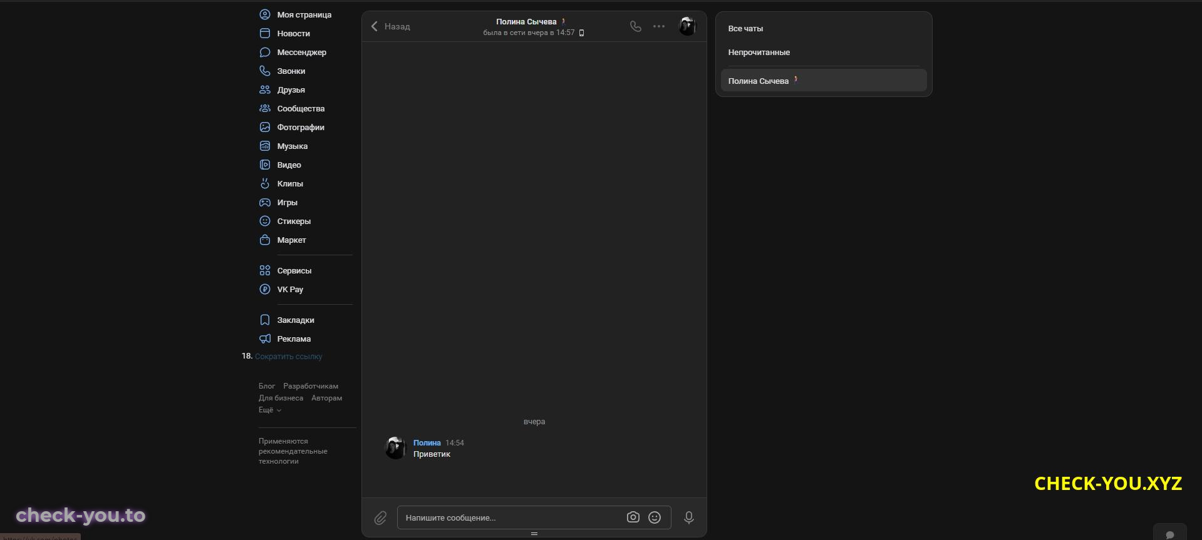Click the floating chat bubble icon at bottom right
The height and width of the screenshot is (540, 1202).
1169,534
